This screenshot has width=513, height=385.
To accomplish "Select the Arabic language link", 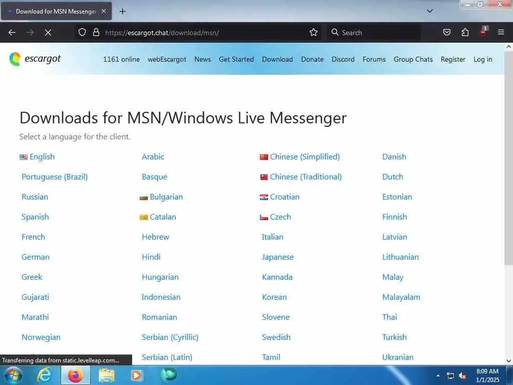I will [x=153, y=157].
